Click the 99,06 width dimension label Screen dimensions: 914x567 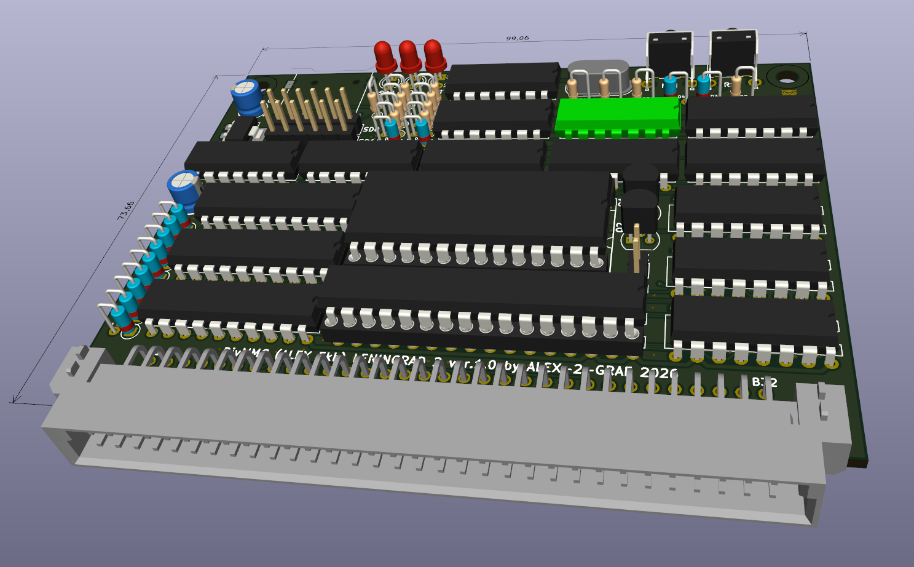517,38
